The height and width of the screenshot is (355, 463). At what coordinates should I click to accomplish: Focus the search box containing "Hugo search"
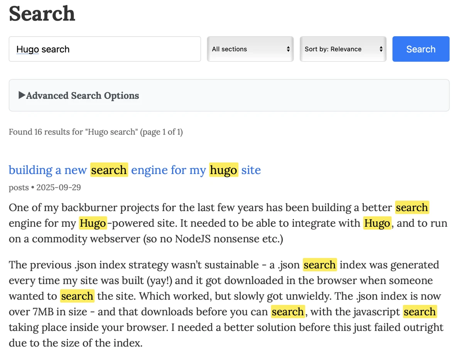[105, 49]
